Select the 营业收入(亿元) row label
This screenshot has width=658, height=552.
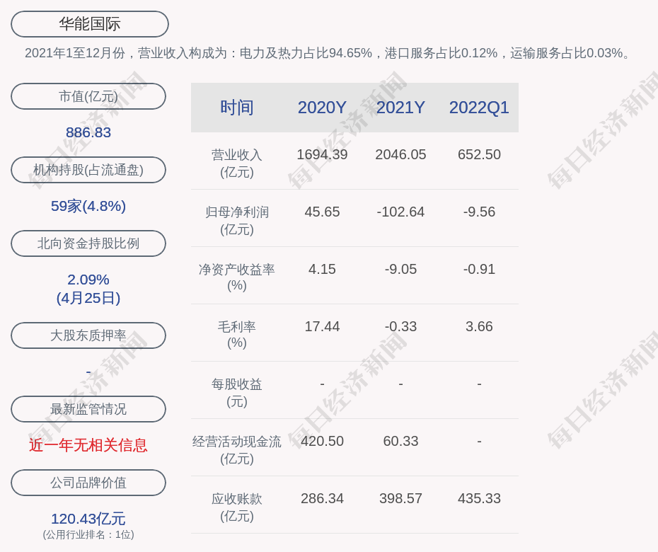(237, 163)
